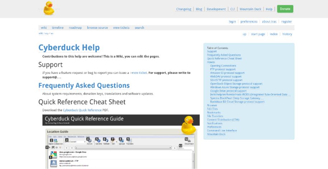Click Bookmarks in Table of Contents
Screen dimensions: 328x169
(214, 112)
